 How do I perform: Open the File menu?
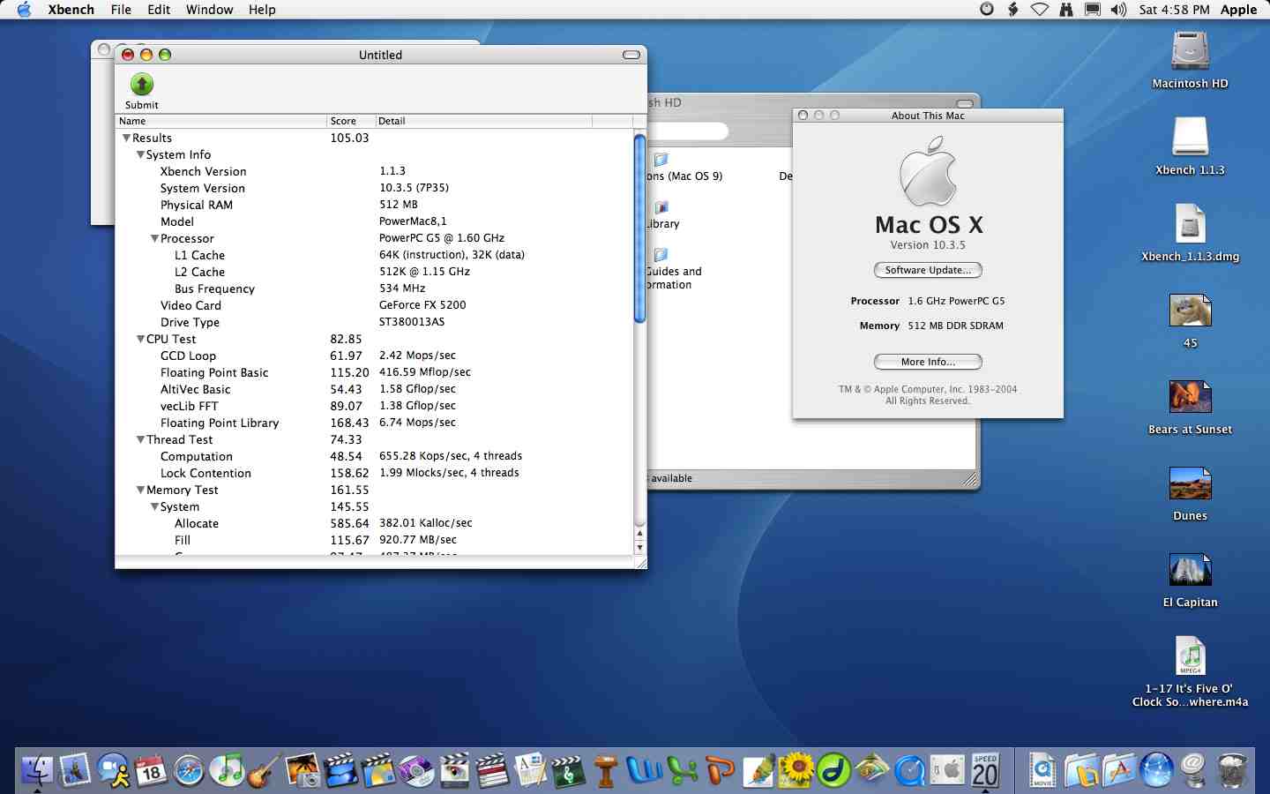121,10
